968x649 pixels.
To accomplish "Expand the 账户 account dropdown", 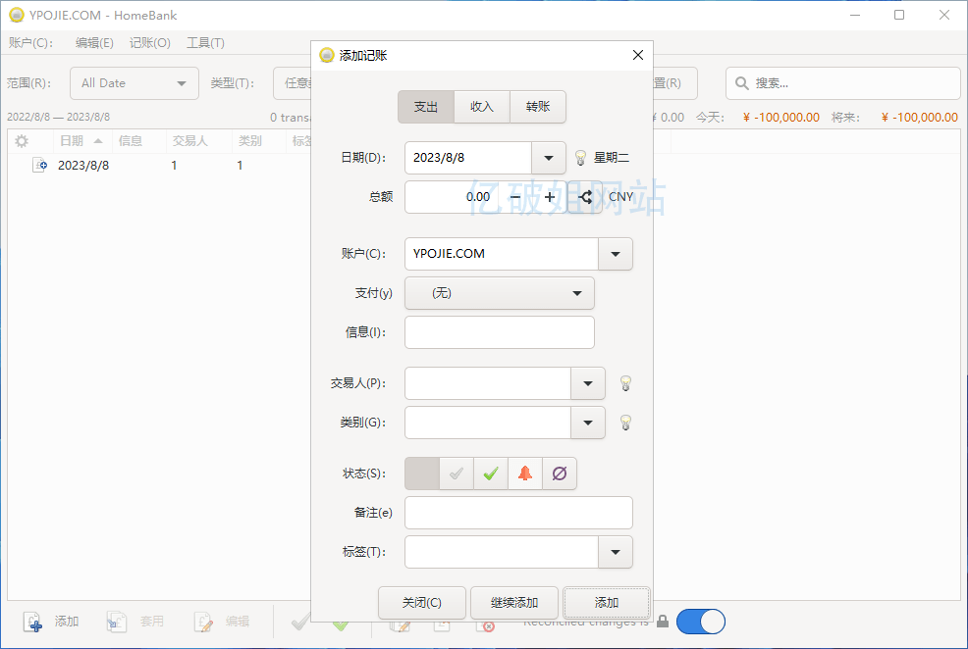I will [x=616, y=254].
